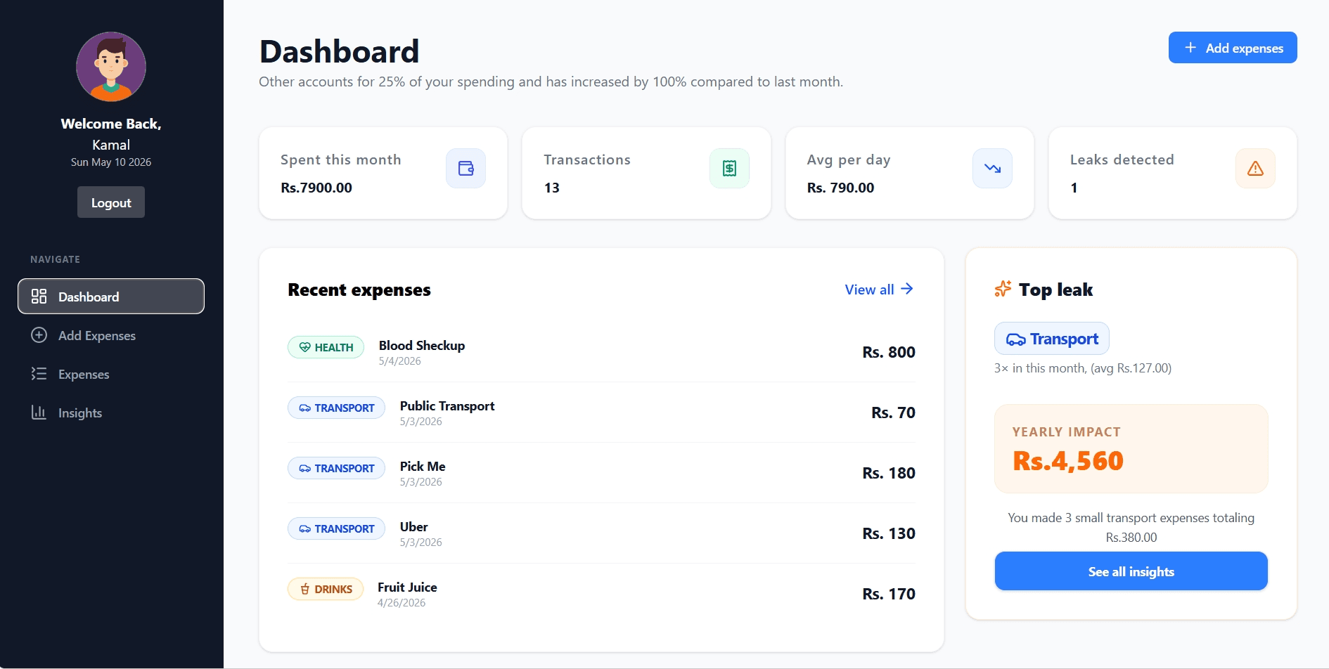Click the sparkle icon beside Top leak
The width and height of the screenshot is (1329, 669).
click(1003, 289)
